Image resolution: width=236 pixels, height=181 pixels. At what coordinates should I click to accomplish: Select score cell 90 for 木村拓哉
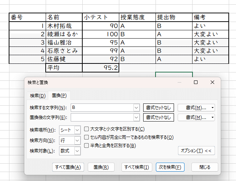(x=101, y=26)
